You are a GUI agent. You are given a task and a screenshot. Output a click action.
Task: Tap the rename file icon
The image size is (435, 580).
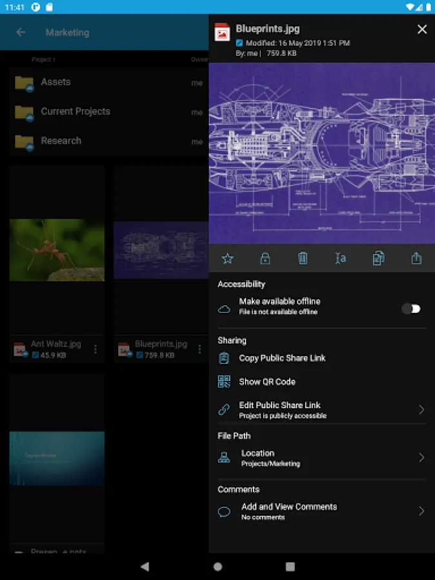[x=341, y=258]
